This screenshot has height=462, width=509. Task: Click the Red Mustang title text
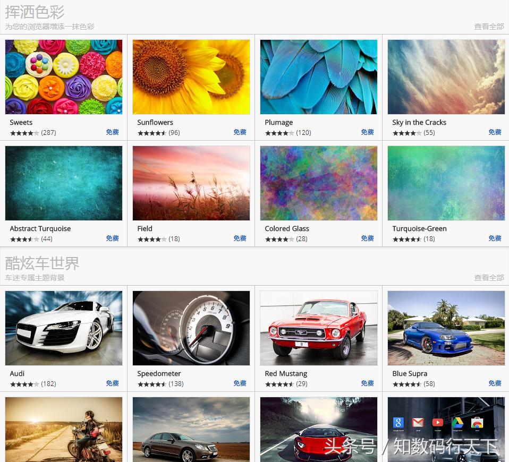[x=286, y=373]
